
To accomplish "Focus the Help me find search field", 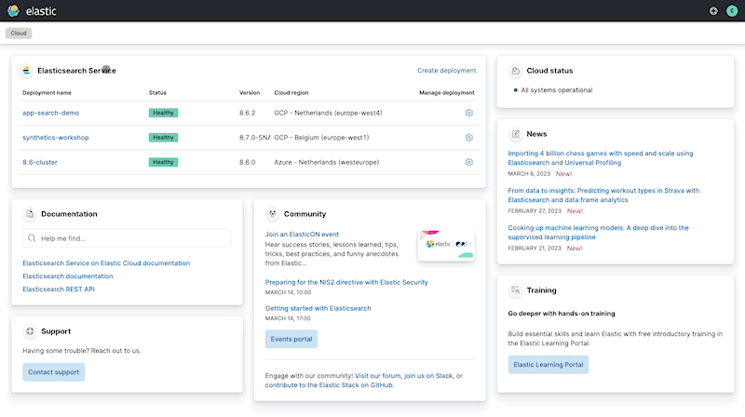I will 127,238.
